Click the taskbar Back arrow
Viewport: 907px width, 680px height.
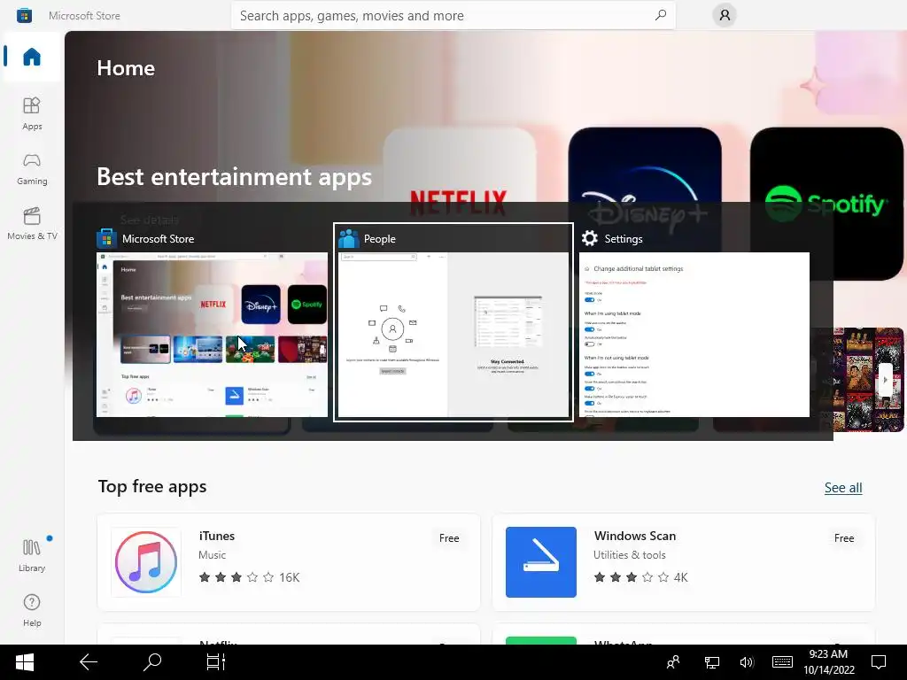(x=89, y=662)
